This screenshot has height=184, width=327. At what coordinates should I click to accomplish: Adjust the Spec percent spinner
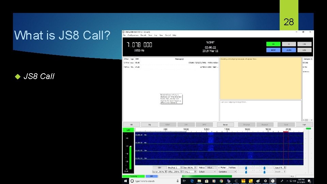click(x=285, y=168)
